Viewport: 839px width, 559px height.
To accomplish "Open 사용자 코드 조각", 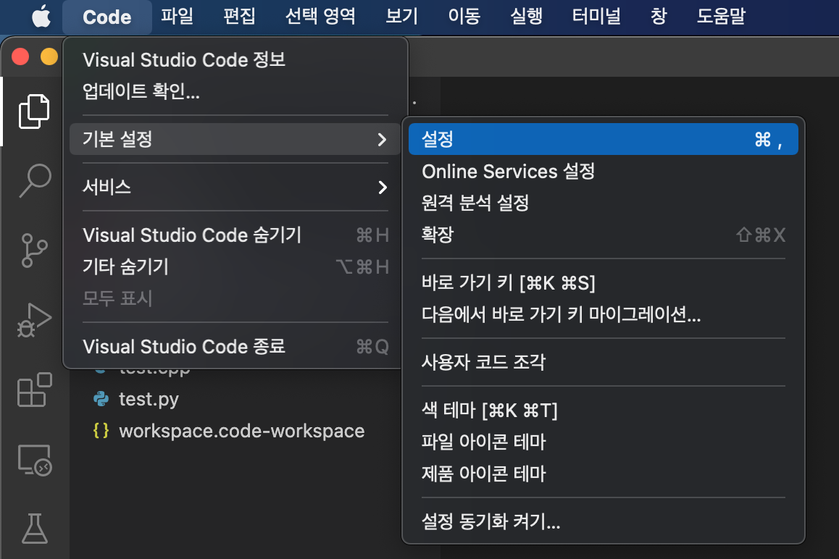I will coord(603,362).
